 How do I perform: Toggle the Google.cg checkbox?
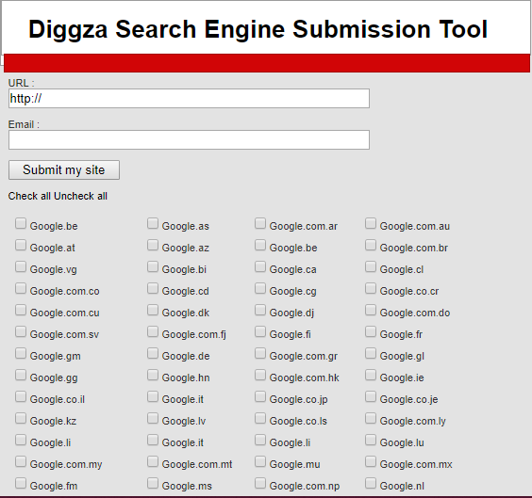[x=260, y=288]
